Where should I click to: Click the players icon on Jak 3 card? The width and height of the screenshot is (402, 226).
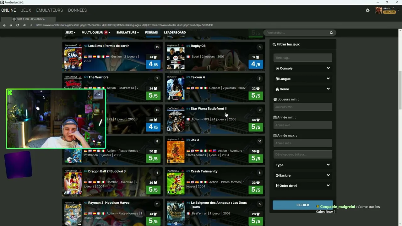coord(258,151)
